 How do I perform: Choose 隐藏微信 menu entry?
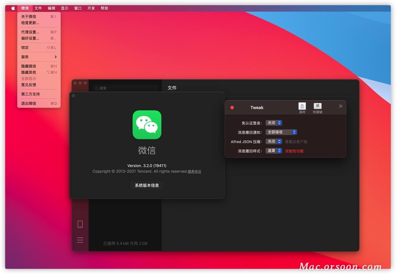tap(39, 66)
